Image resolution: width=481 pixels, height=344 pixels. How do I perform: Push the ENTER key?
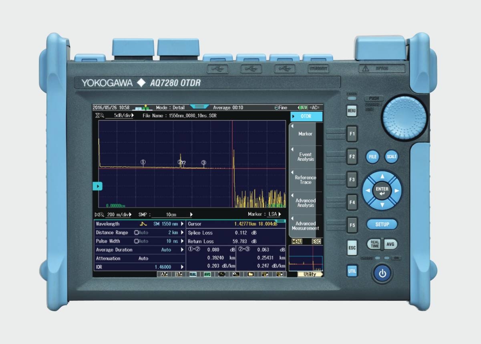(x=382, y=191)
